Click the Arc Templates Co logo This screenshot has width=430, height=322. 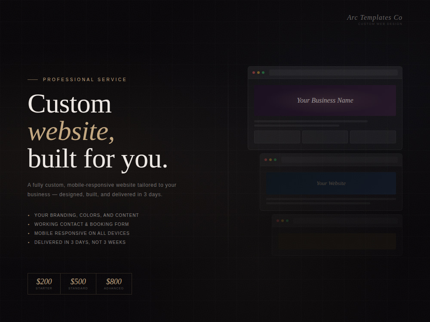coord(375,18)
